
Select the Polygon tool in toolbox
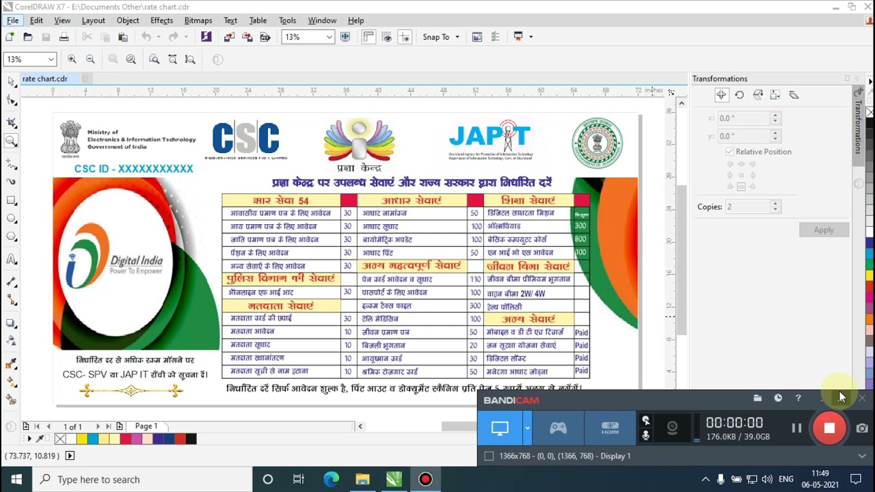(11, 236)
